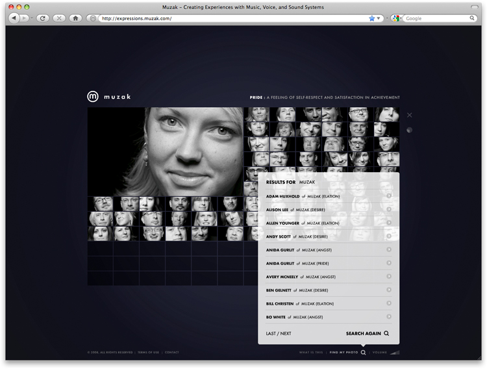Open FIND MY PHOTO in footer
The width and height of the screenshot is (487, 369).
click(343, 352)
